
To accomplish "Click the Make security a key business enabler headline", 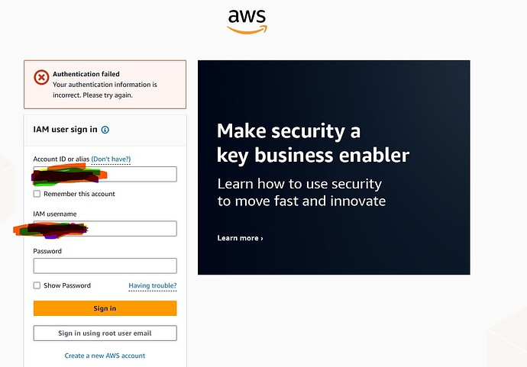I will [x=313, y=143].
